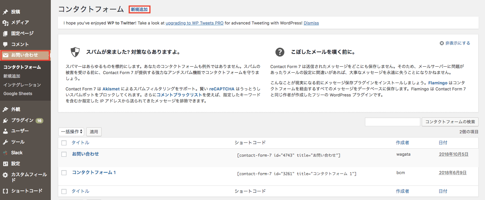Click the 新規追加 button next to page title

139,10
